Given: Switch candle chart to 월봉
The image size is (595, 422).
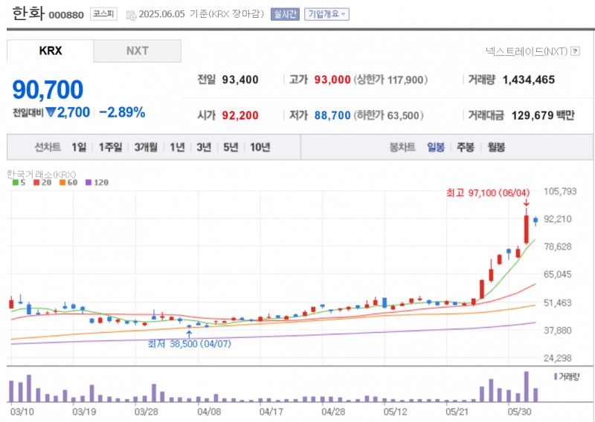Looking at the screenshot, I should (496, 147).
